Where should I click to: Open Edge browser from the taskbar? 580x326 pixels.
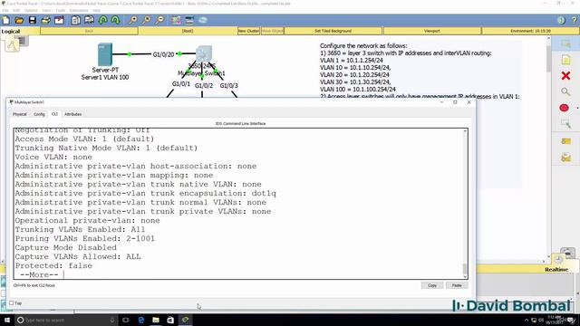[x=141, y=320]
